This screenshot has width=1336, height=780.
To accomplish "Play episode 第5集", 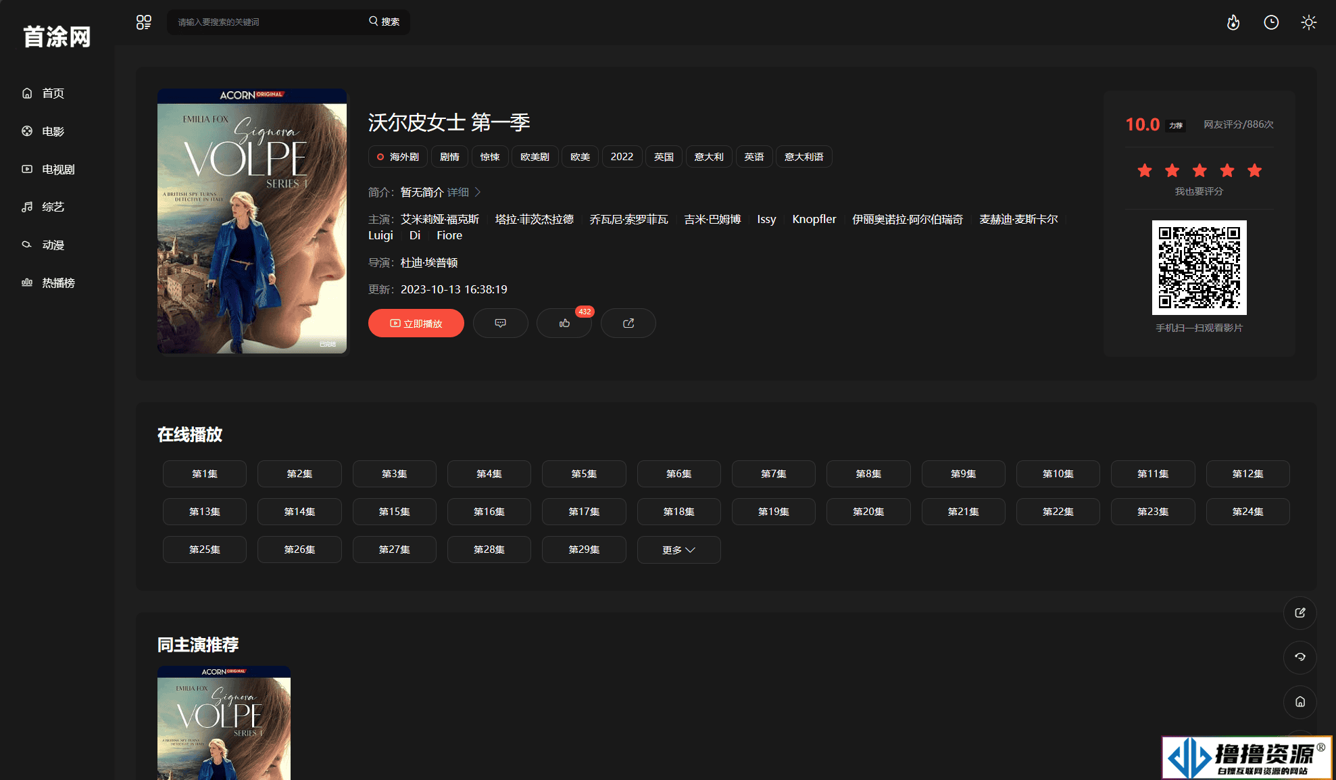I will [584, 474].
